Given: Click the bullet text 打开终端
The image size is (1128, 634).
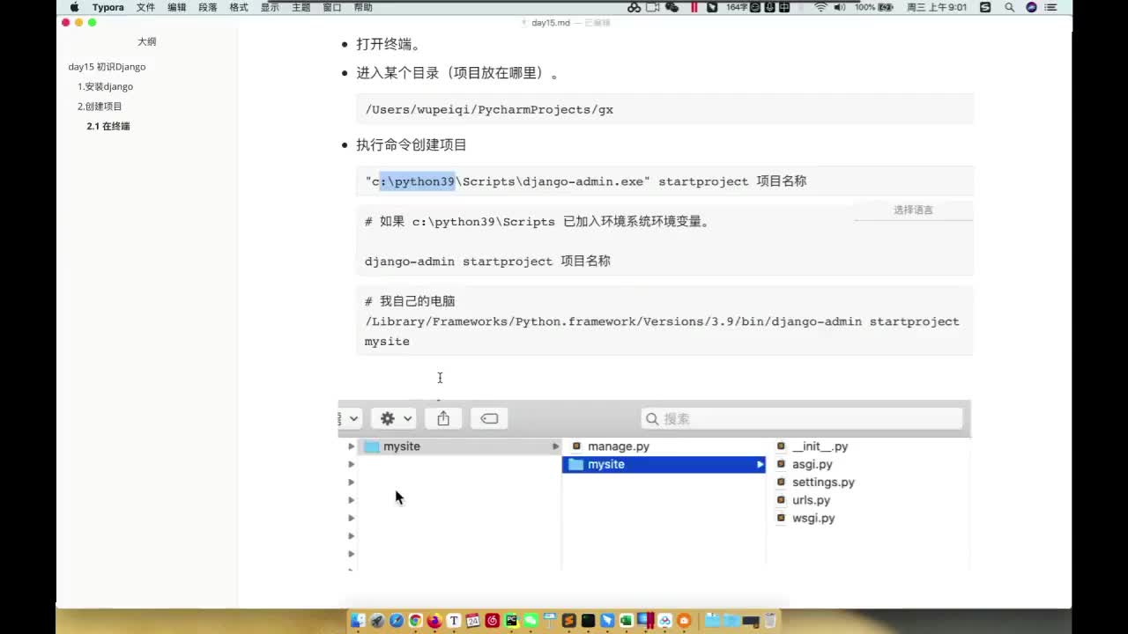Looking at the screenshot, I should 389,44.
